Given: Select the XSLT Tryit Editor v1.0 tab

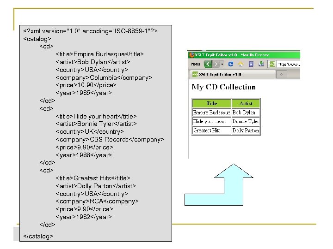Looking at the screenshot, I should (232, 74).
